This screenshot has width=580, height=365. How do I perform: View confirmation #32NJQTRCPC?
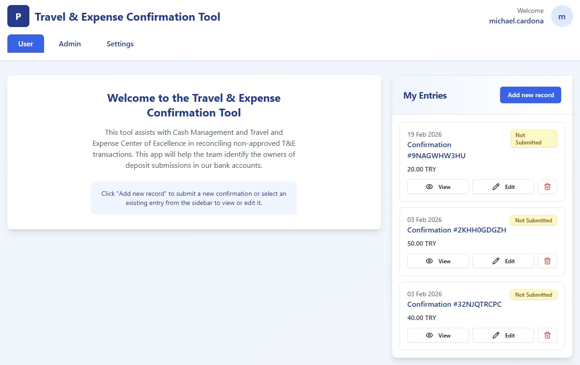point(438,335)
